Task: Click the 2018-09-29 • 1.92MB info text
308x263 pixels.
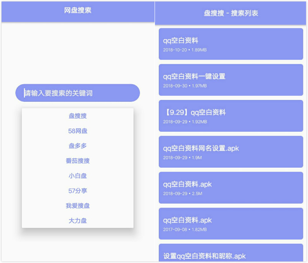Action: (x=185, y=122)
